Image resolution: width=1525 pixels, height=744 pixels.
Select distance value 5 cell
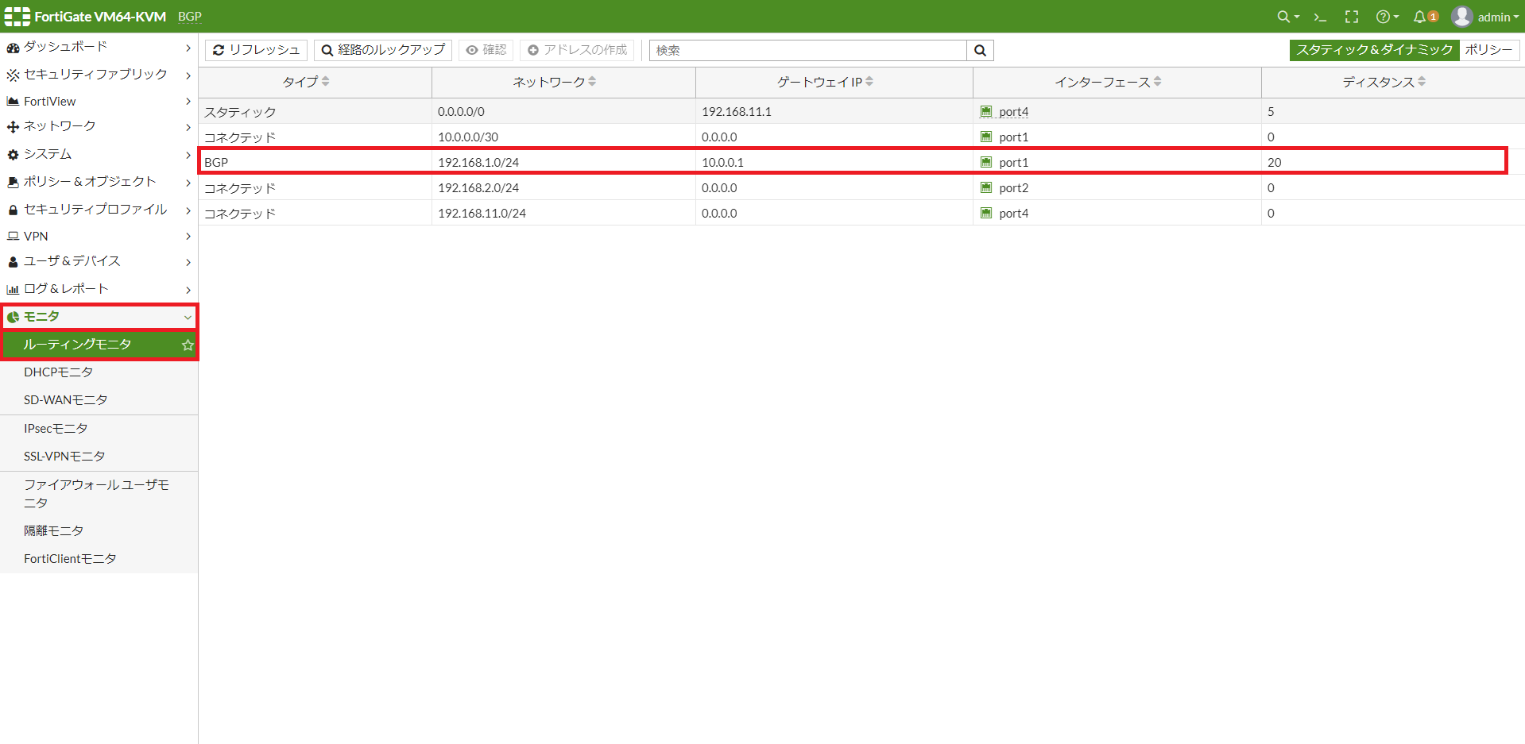1393,112
